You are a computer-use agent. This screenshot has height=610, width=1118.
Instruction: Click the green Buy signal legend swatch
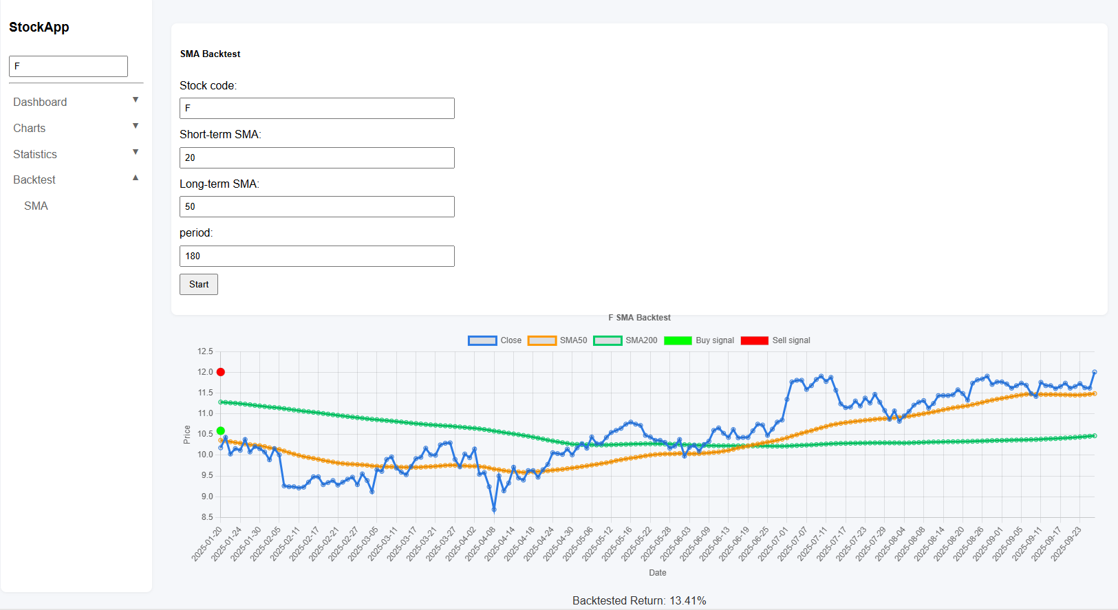click(678, 340)
